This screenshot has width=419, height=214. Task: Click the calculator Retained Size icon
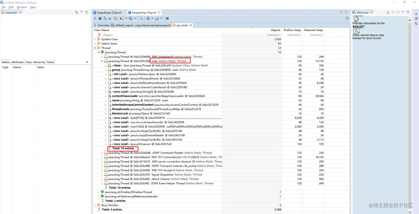[148, 18]
